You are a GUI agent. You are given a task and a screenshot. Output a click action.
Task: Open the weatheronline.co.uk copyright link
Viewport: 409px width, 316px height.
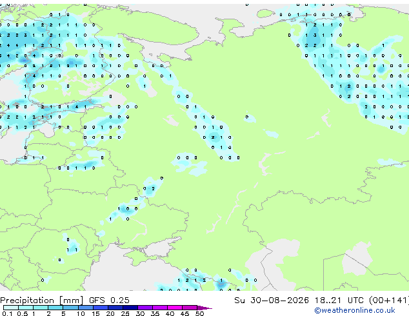354,310
